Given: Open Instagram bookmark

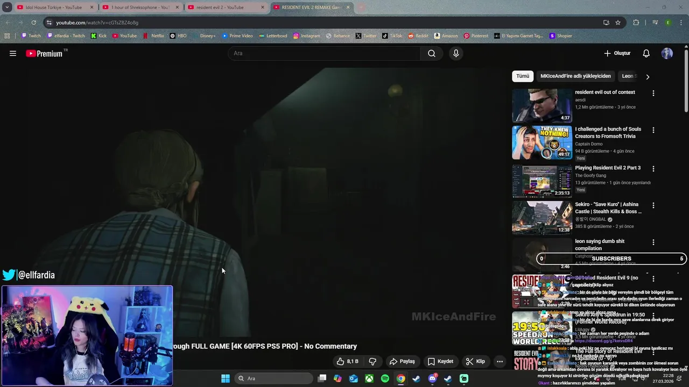Looking at the screenshot, I should [306, 36].
